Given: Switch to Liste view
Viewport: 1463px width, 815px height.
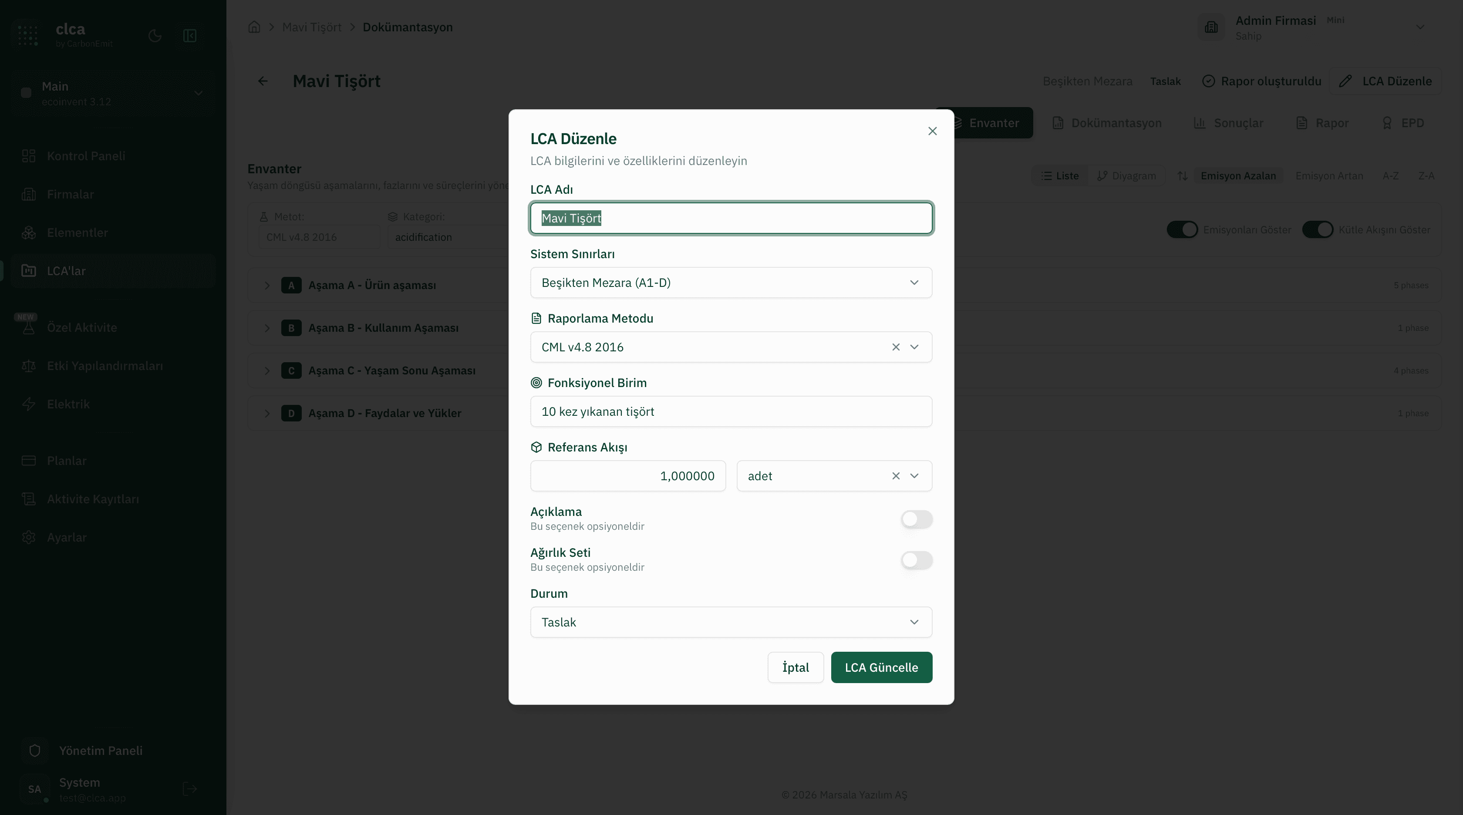Looking at the screenshot, I should [x=1060, y=176].
